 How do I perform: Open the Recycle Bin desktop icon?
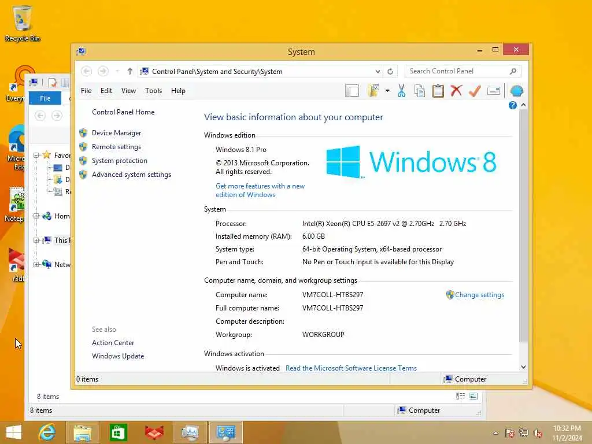tap(23, 23)
